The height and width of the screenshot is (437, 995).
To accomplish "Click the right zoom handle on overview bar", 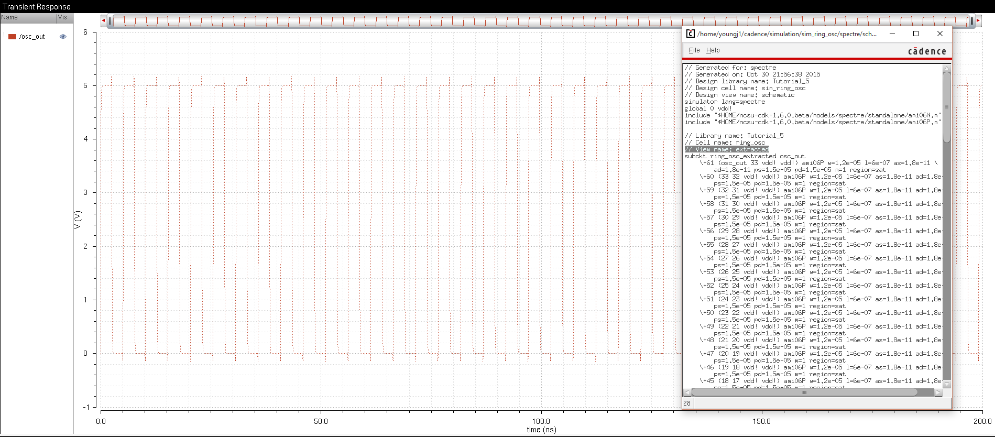I will 972,21.
